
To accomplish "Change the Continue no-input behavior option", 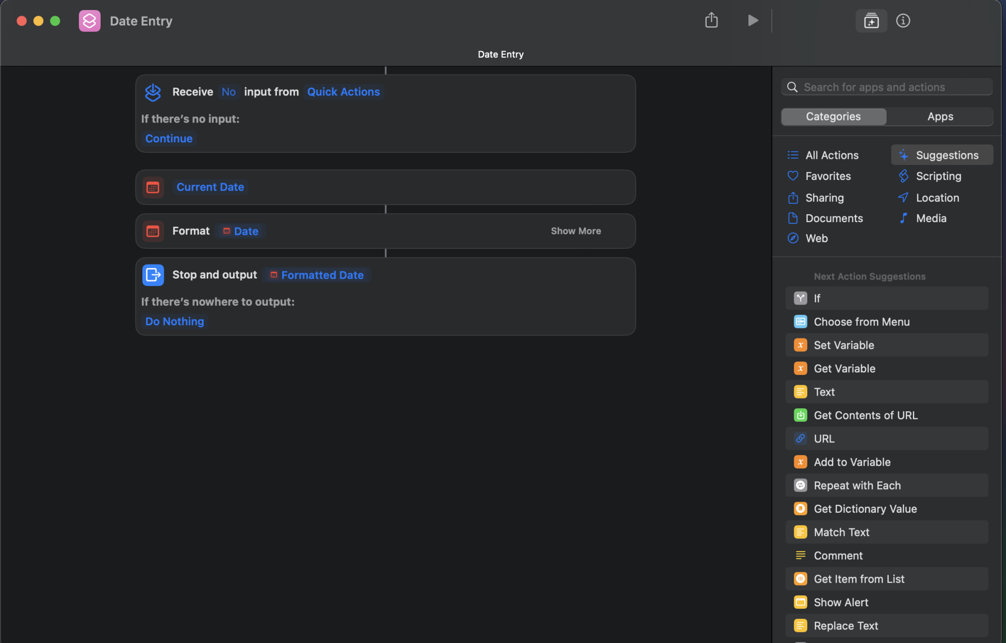I will pos(169,139).
